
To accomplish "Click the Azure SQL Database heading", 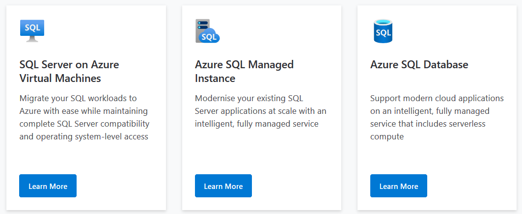I will (419, 64).
